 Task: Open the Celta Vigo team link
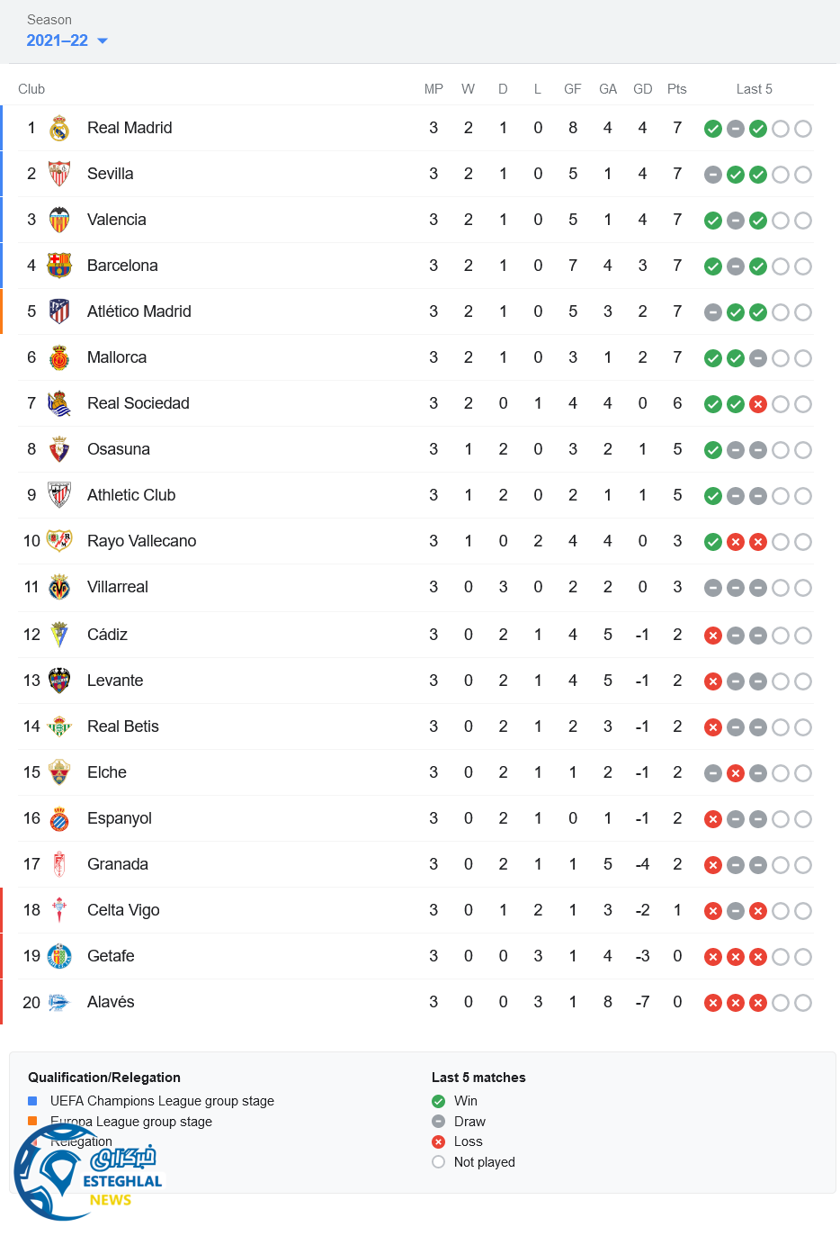point(123,910)
